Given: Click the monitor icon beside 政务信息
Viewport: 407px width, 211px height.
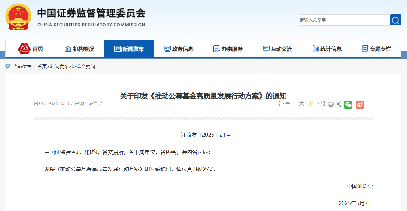Looking at the screenshot, I should click(167, 49).
